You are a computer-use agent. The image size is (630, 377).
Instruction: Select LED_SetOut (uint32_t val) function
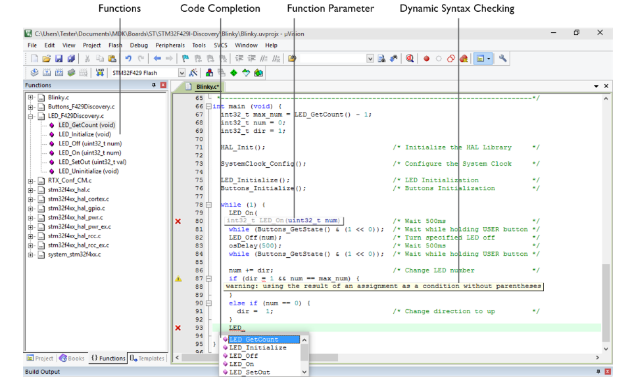pyautogui.click(x=92, y=162)
